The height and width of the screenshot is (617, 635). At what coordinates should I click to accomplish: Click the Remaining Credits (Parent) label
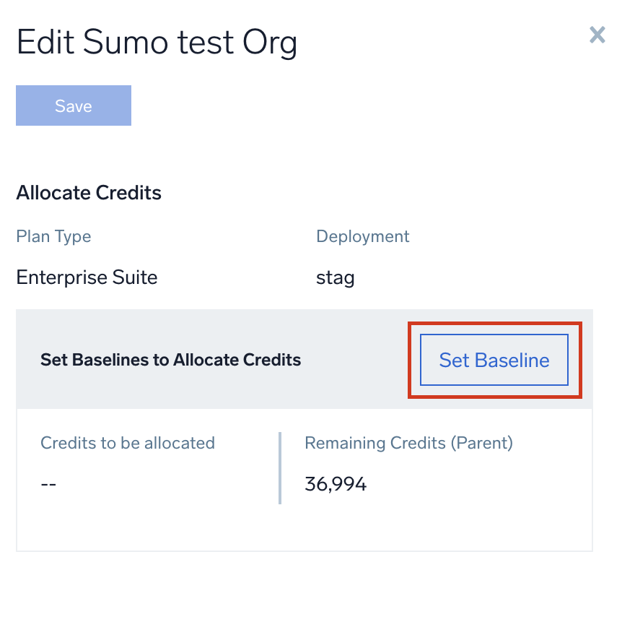click(x=408, y=443)
